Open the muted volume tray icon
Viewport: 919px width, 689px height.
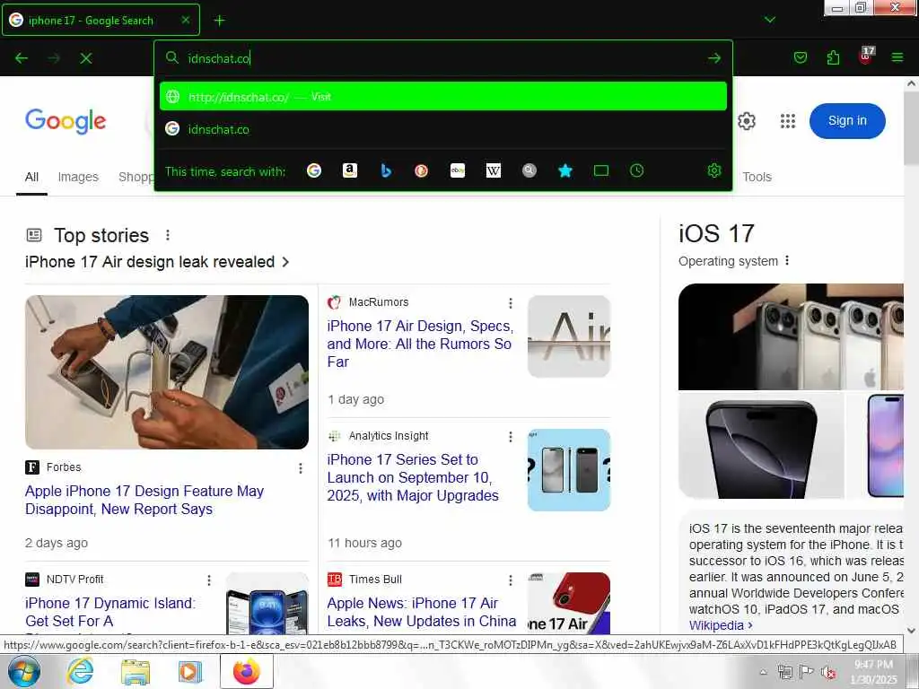(828, 672)
